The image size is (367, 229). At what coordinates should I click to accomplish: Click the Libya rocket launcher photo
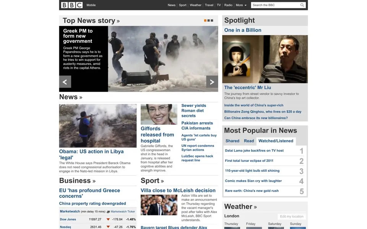point(97,126)
